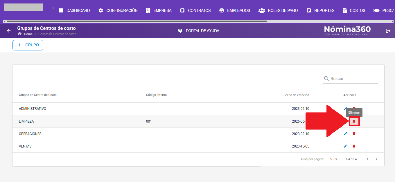
Task: Sort by Grupos de Centro de Costo header
Action: (x=38, y=95)
